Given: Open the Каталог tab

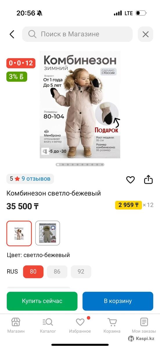Looking at the screenshot, I should pos(48,325).
